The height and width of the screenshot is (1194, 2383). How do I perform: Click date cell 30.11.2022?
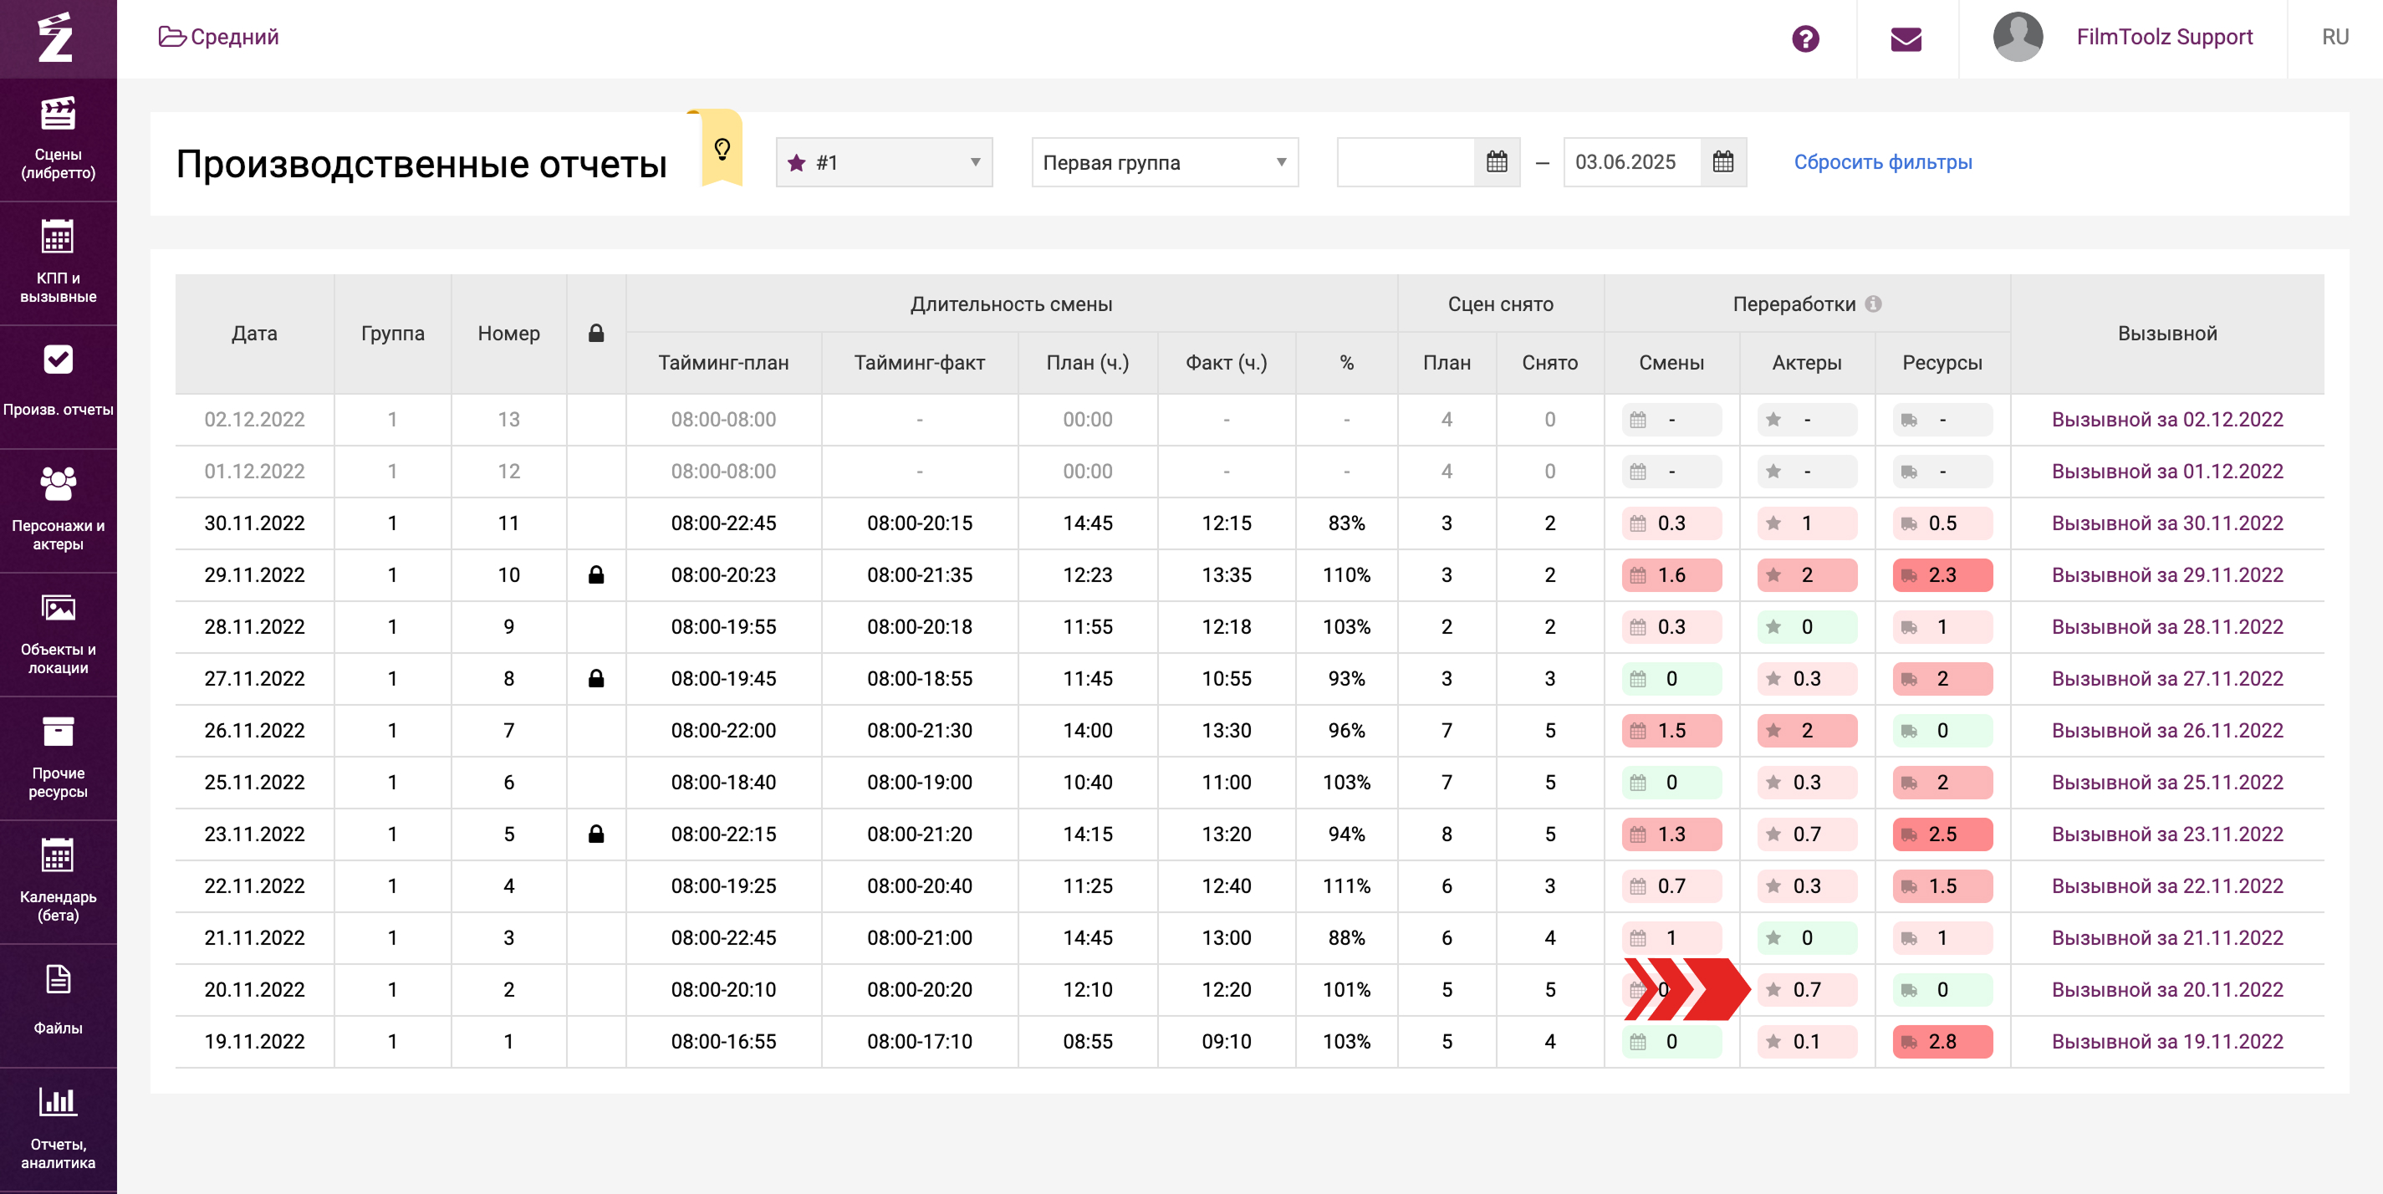tap(254, 523)
